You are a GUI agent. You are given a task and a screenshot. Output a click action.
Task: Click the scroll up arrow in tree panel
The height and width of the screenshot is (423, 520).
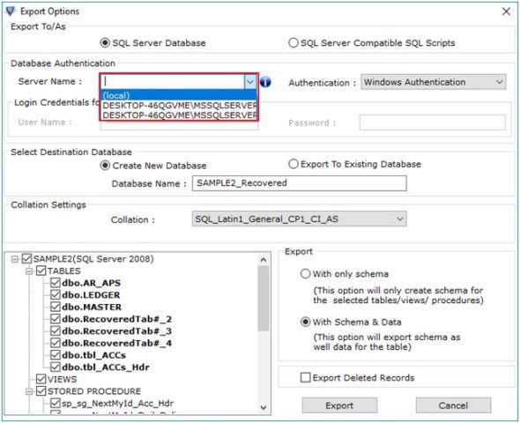point(264,260)
